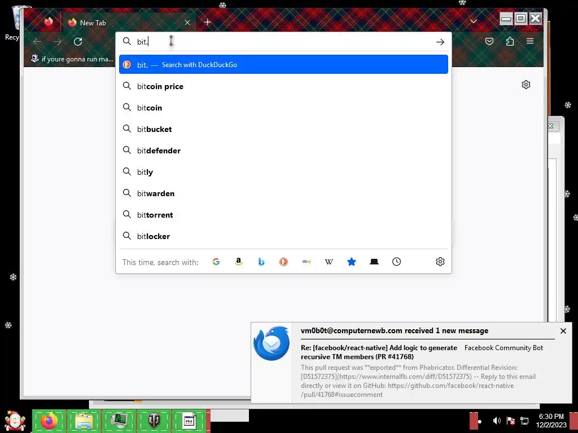Screen dimensions: 578x433
Task: Close the New Tab tab
Action: tap(187, 23)
